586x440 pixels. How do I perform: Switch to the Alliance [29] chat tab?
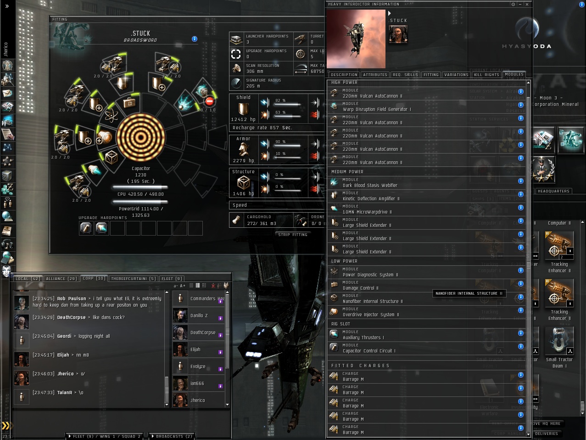coord(61,279)
